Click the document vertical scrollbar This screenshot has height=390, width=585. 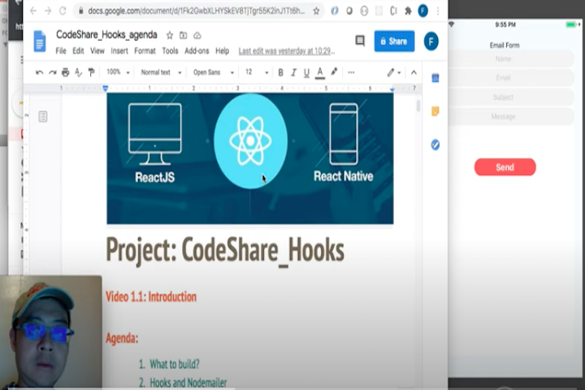pyautogui.click(x=418, y=106)
